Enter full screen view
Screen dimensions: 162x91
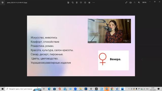coord(126,3)
